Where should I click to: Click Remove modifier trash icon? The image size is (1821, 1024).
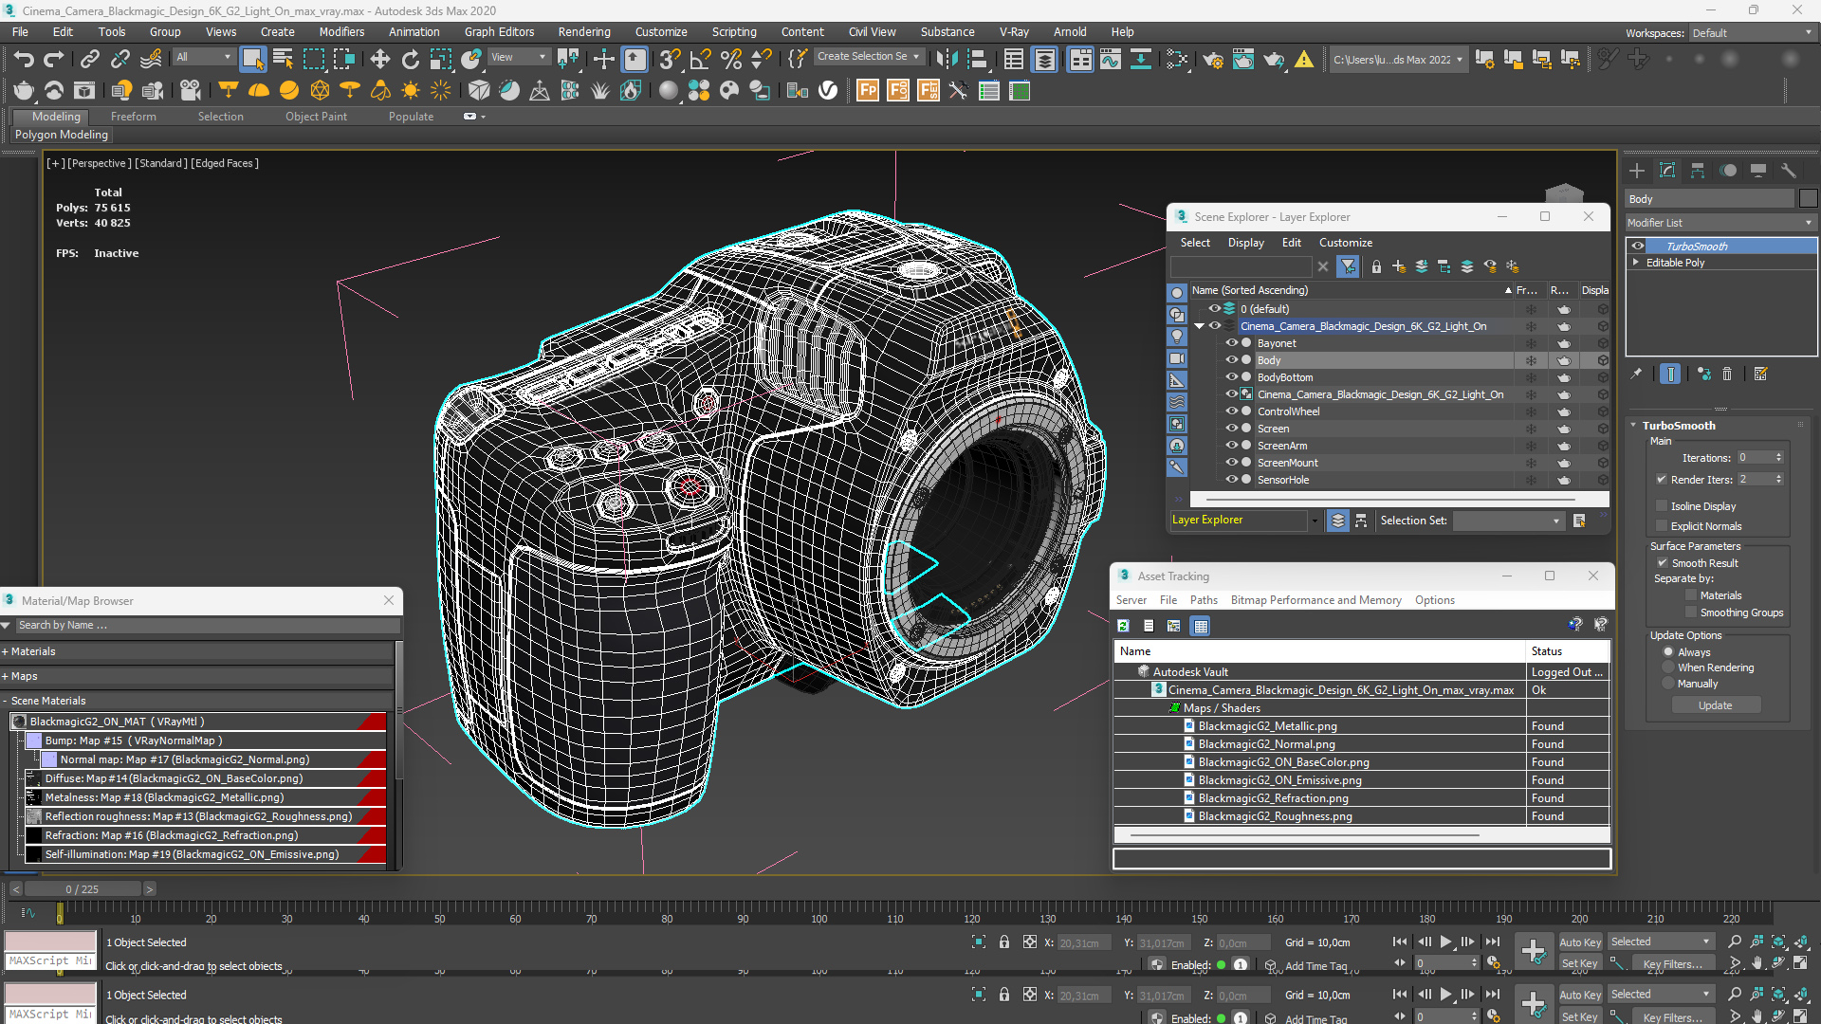pos(1727,375)
